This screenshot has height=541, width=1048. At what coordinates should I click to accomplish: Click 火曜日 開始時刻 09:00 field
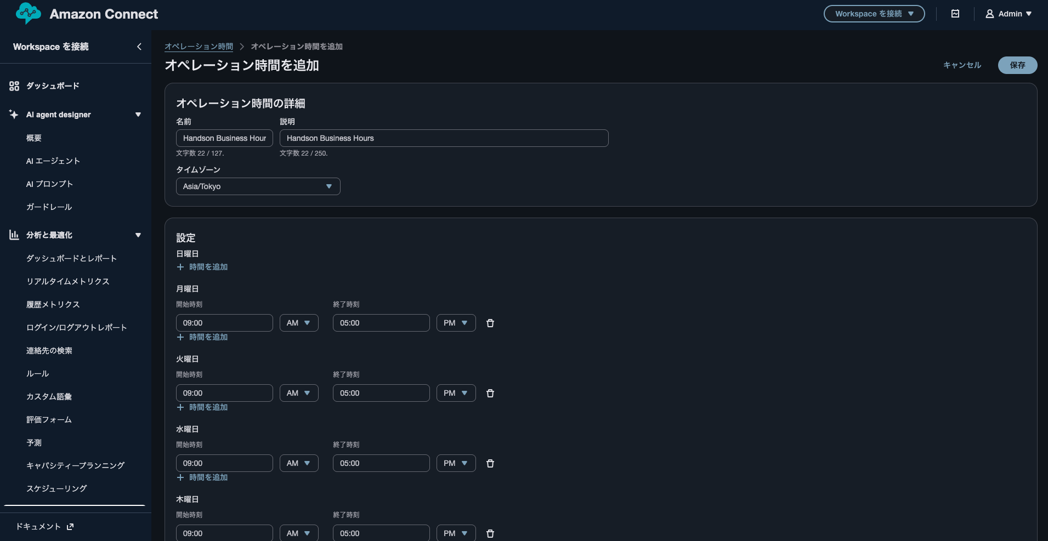click(x=224, y=393)
